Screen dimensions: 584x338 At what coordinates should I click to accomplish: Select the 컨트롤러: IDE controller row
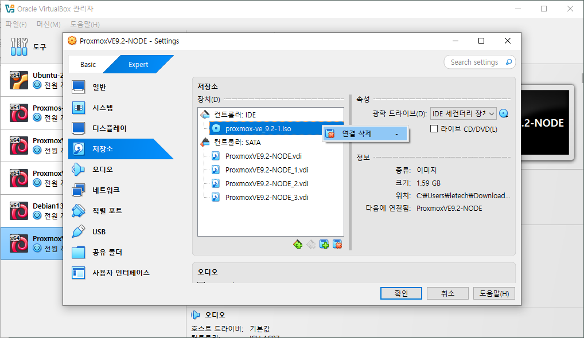pyautogui.click(x=271, y=115)
